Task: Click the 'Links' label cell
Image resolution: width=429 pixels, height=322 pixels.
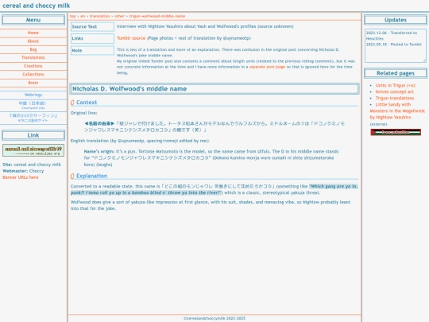Action: pyautogui.click(x=92, y=39)
